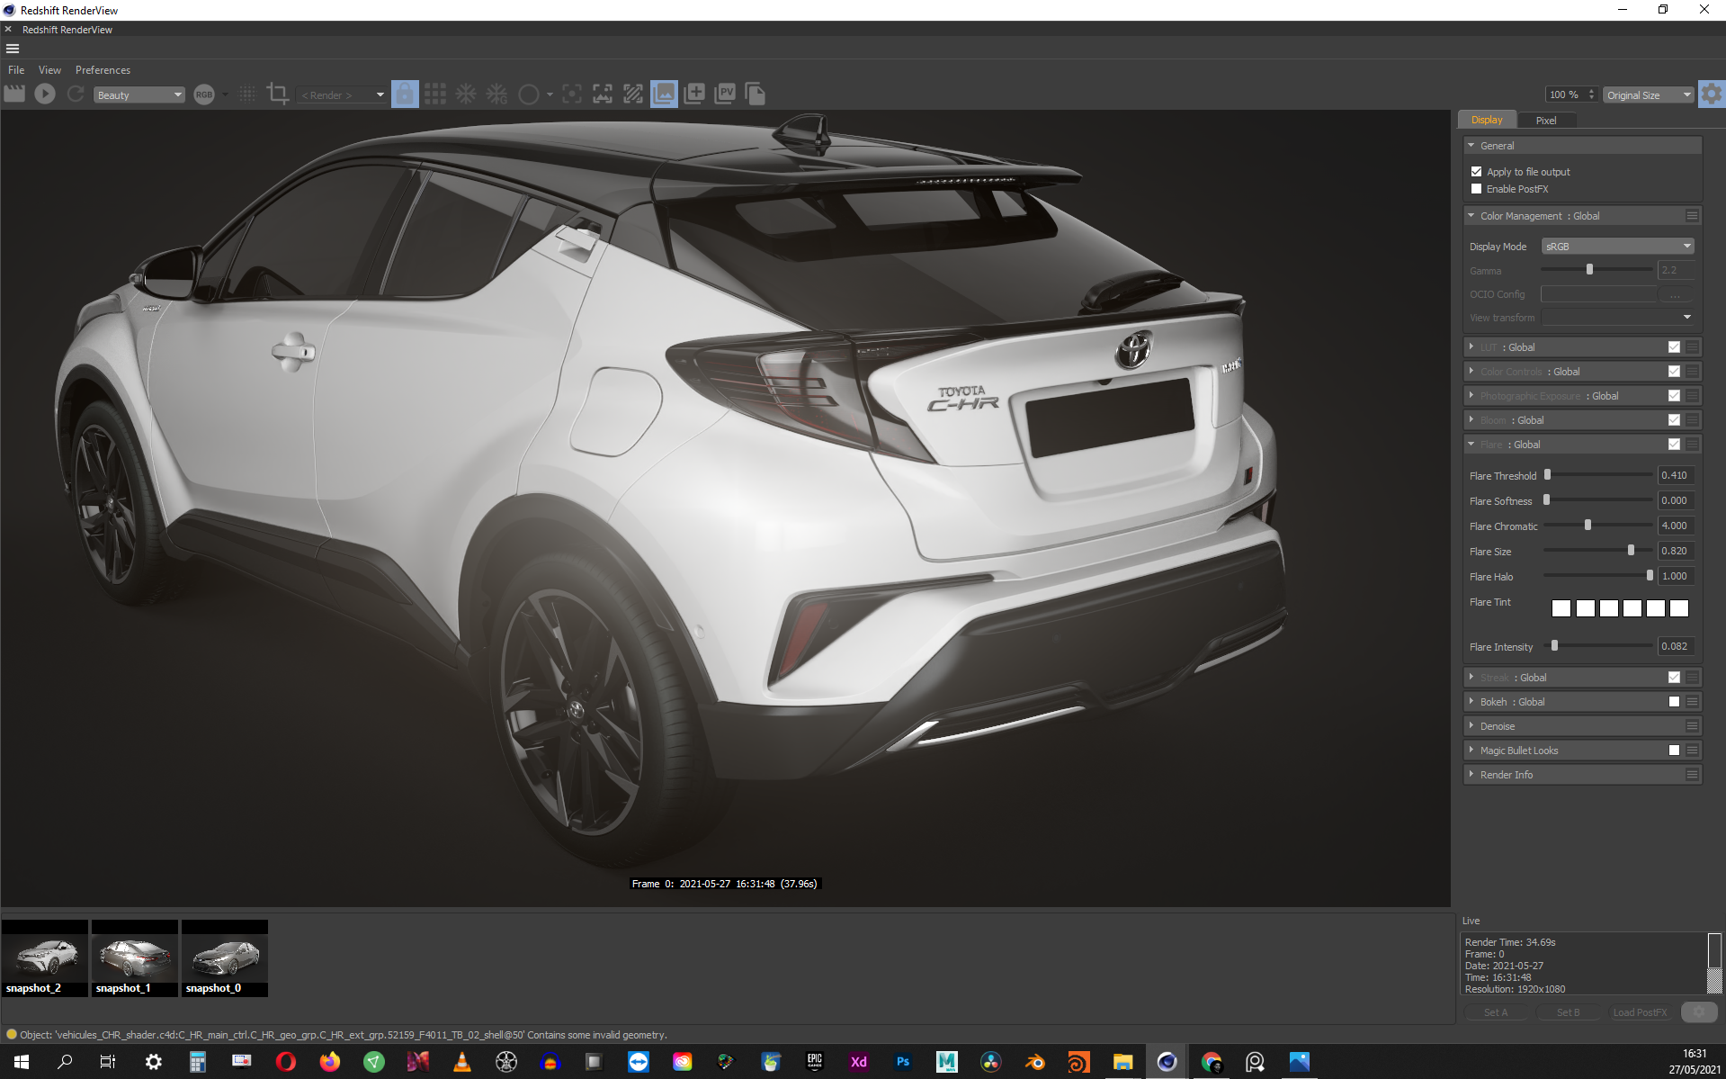Enable the PostFX checkbox
This screenshot has width=1726, height=1079.
coord(1476,189)
